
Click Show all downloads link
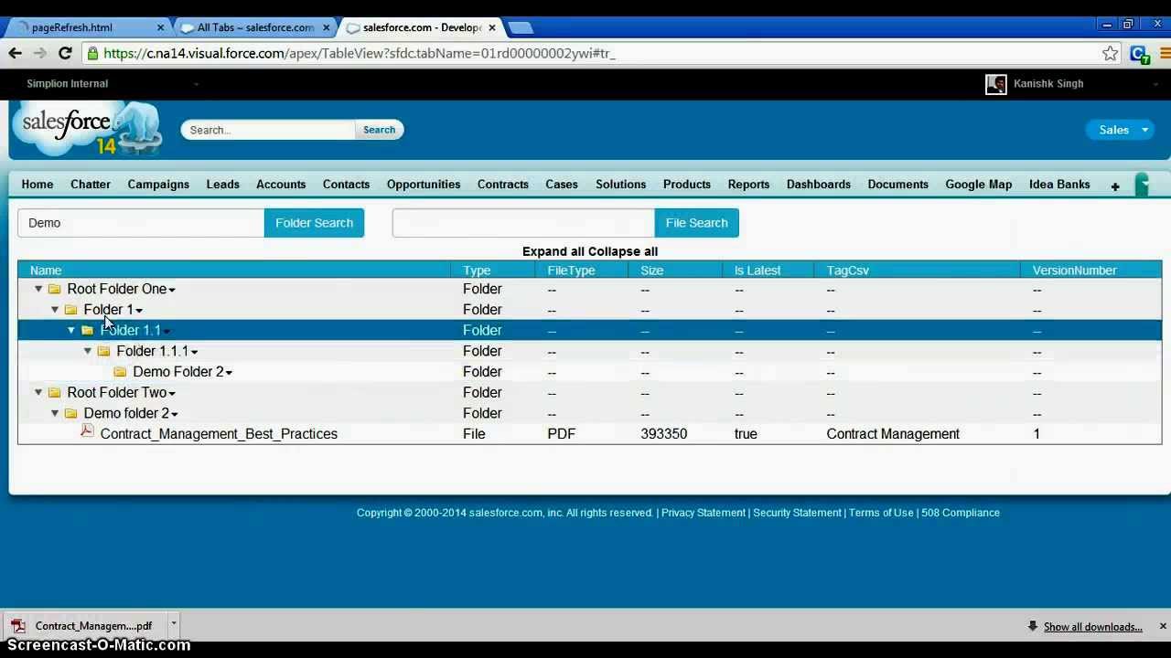pyautogui.click(x=1093, y=627)
